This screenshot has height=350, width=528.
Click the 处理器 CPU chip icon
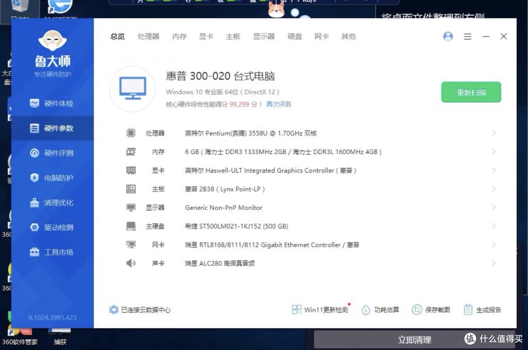click(x=131, y=133)
